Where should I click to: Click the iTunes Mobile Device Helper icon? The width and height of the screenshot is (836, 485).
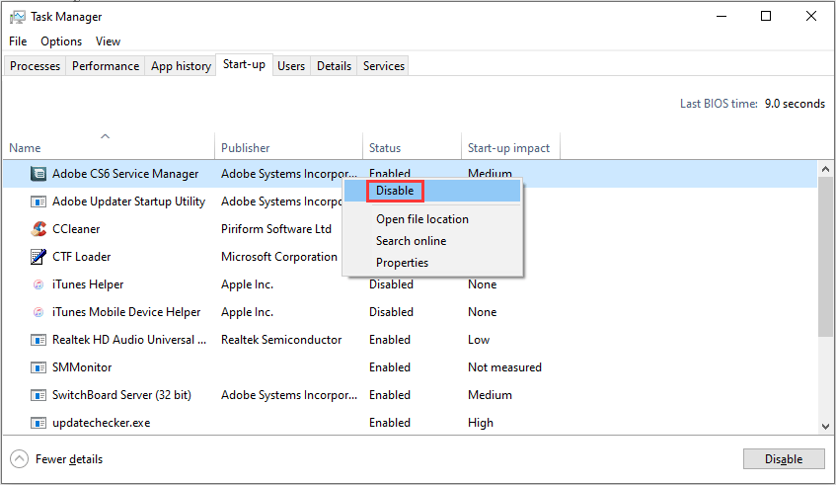point(38,312)
